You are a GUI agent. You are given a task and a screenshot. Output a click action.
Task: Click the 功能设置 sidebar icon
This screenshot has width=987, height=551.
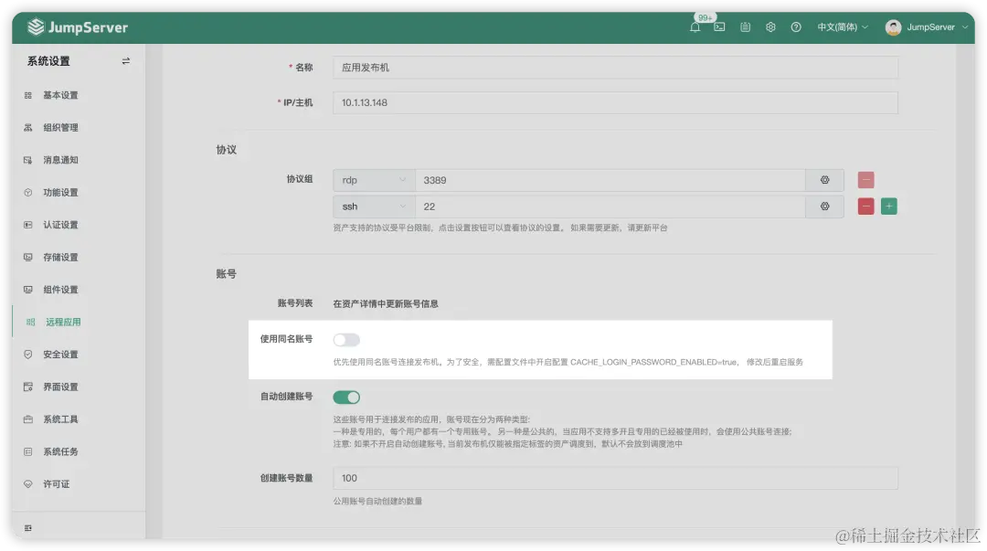pyautogui.click(x=27, y=192)
